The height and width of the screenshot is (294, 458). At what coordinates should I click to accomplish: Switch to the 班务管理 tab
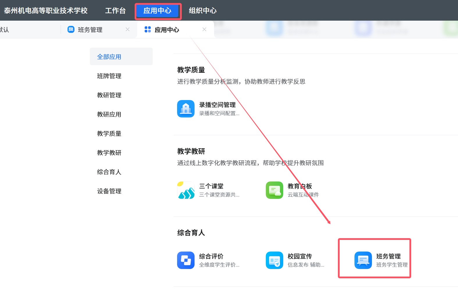tap(99, 29)
